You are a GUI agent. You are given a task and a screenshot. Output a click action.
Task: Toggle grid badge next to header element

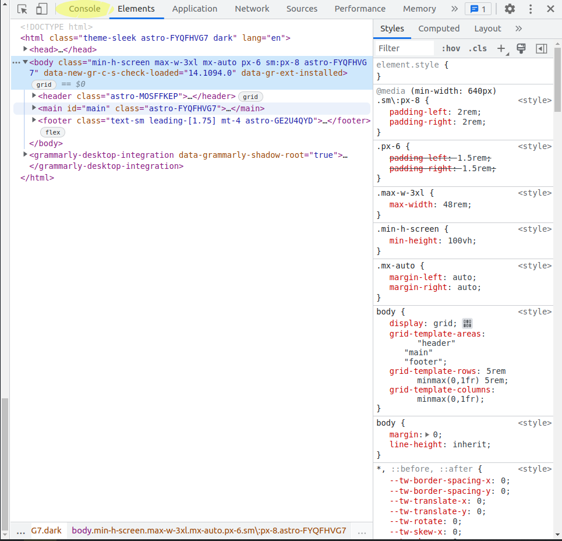coord(250,96)
